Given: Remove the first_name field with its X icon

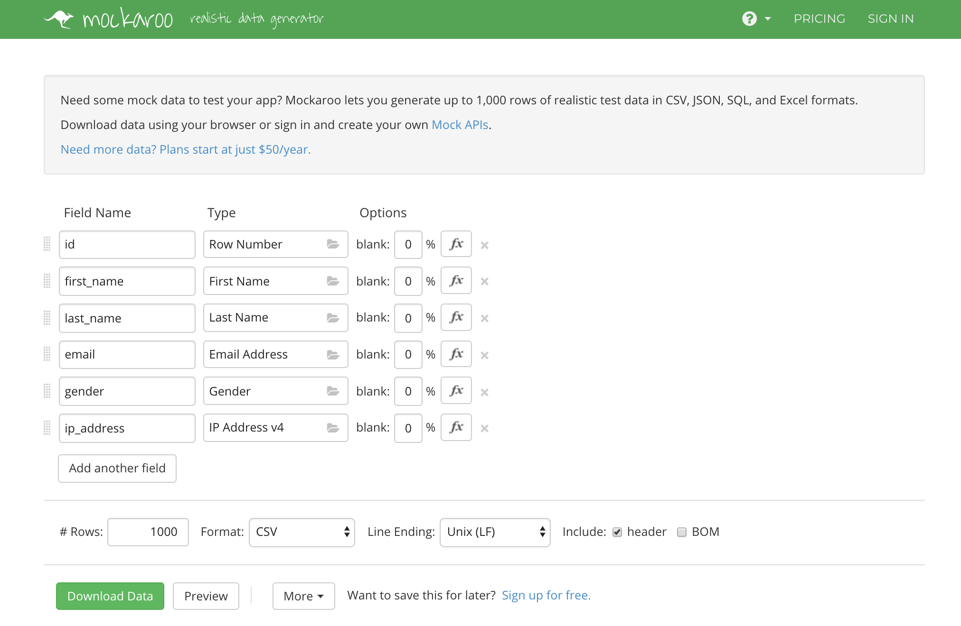Looking at the screenshot, I should click(484, 282).
